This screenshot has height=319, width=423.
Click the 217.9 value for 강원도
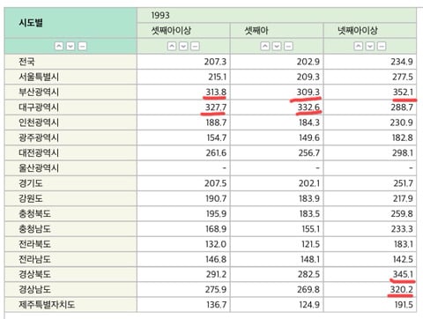403,198
